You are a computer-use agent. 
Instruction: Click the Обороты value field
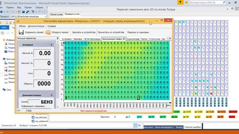[42, 83]
